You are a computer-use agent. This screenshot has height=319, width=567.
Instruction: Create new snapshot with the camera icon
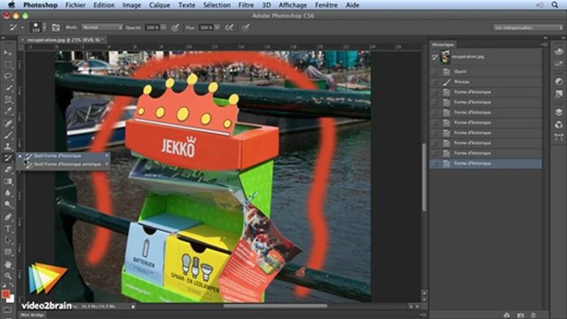(520, 315)
